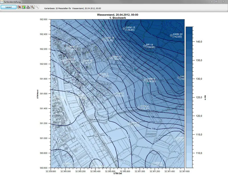Minimize the Kartendarstellung window
This screenshot has width=228, height=177.
(212, 2)
